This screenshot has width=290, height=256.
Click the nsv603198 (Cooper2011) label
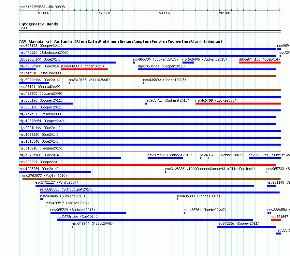(41, 107)
